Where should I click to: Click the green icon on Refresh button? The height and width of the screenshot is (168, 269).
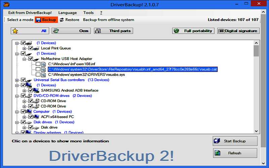pyautogui.click(x=217, y=153)
